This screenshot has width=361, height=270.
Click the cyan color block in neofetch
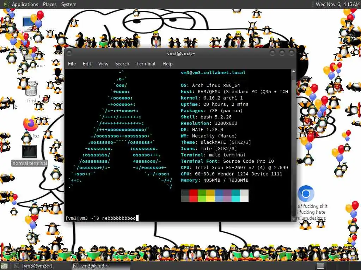236,196
